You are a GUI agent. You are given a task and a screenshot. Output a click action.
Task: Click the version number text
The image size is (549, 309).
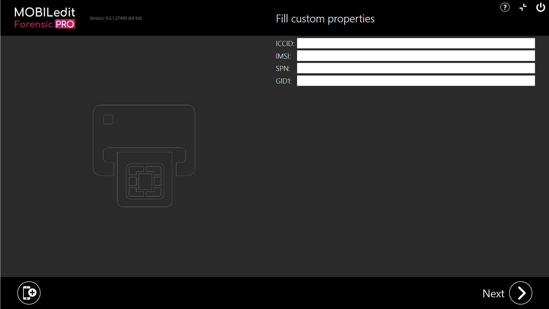[116, 18]
